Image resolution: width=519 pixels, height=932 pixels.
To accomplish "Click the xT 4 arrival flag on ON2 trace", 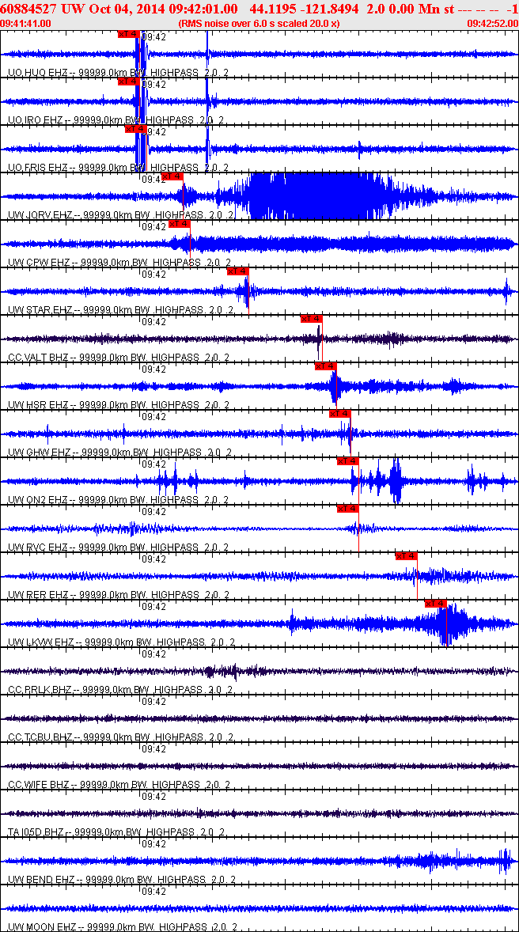I will tap(348, 461).
